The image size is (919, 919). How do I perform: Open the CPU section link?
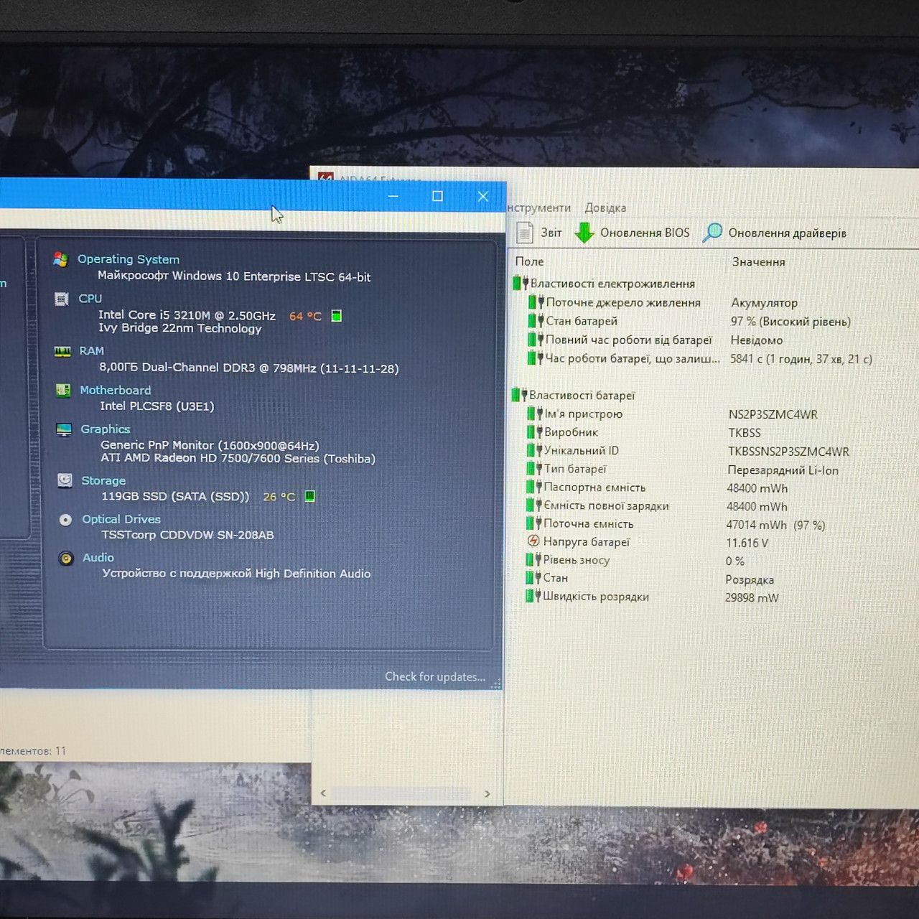(x=90, y=299)
